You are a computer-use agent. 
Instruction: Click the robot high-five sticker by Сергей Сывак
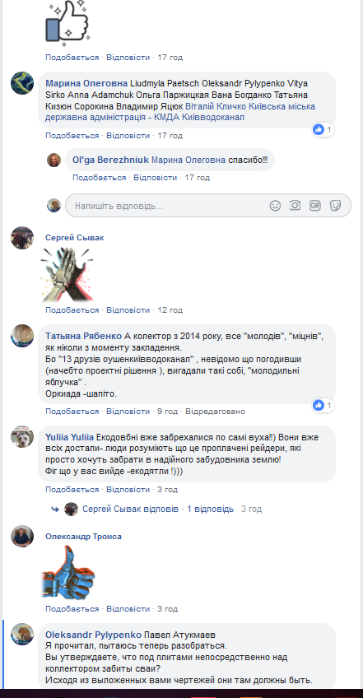(x=66, y=274)
